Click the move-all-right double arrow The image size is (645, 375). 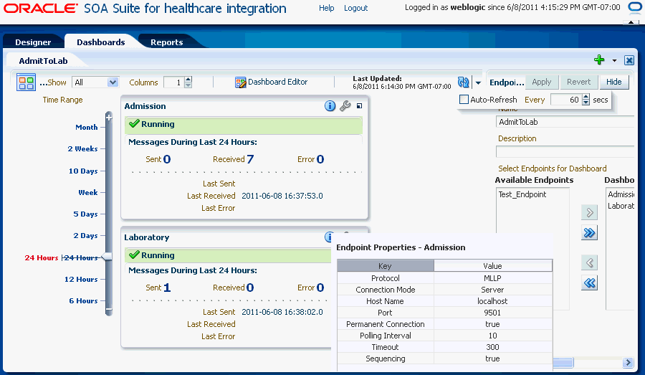coord(589,233)
